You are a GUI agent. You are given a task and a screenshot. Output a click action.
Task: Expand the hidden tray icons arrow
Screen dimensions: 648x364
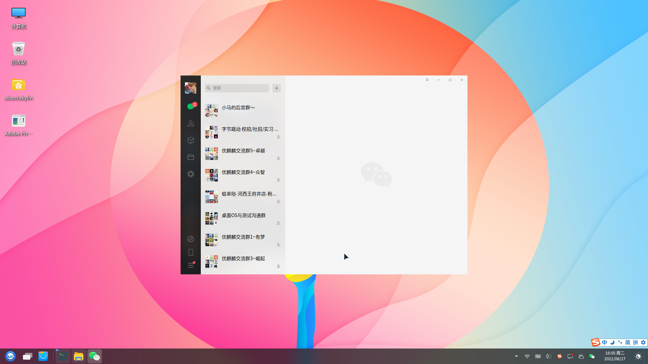coord(516,356)
